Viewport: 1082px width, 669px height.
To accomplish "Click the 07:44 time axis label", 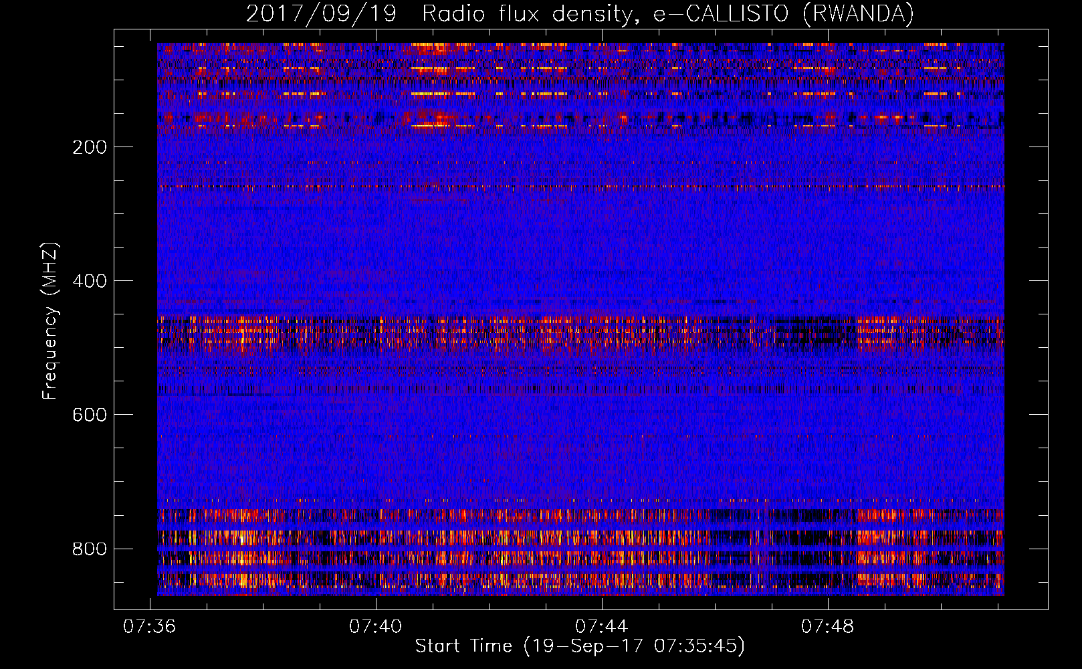I will click(x=602, y=626).
